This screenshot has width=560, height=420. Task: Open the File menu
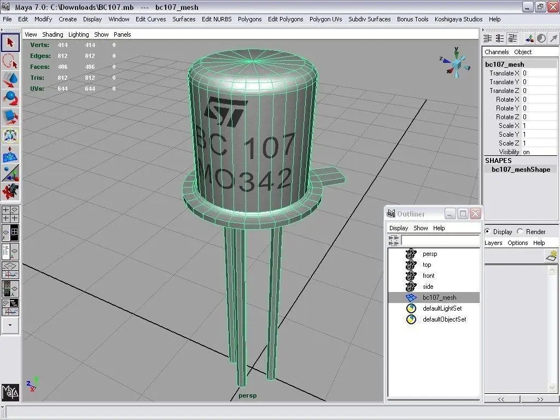tap(7, 19)
